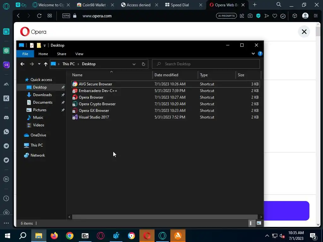Close the Opera page overlay X
The width and height of the screenshot is (323, 242).
click(304, 32)
